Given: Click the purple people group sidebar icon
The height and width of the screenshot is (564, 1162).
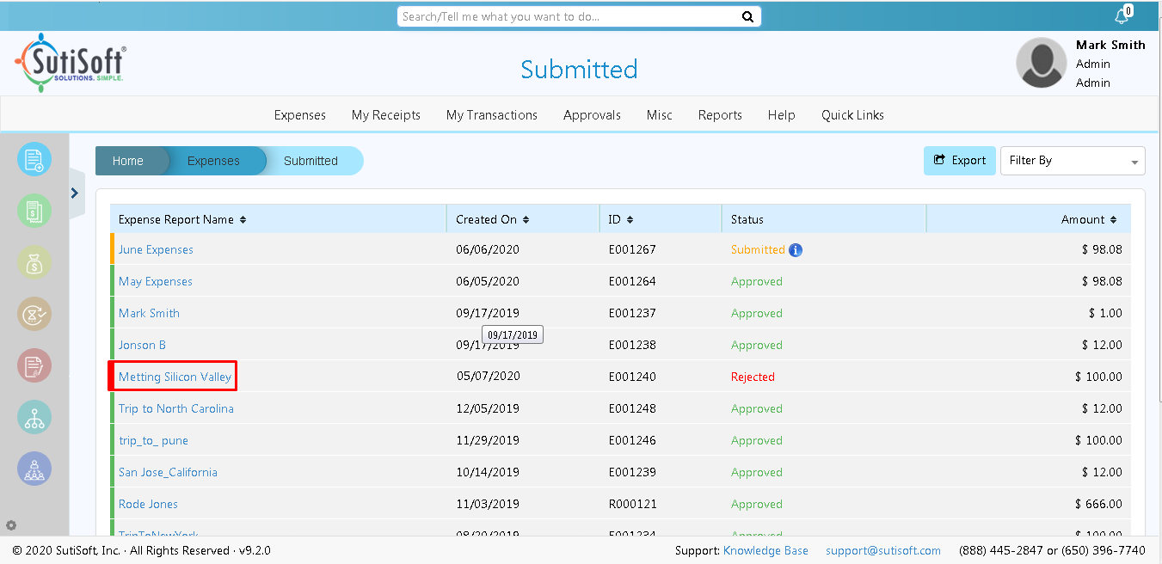Looking at the screenshot, I should tap(34, 469).
